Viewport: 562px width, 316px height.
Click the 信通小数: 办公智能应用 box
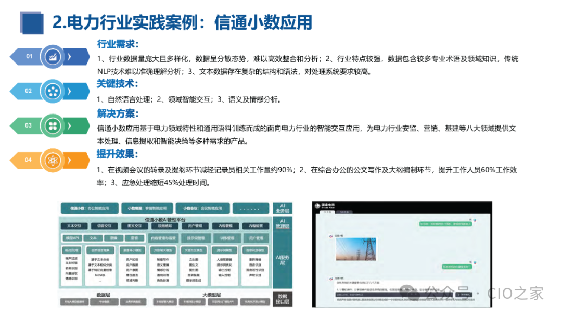90,208
